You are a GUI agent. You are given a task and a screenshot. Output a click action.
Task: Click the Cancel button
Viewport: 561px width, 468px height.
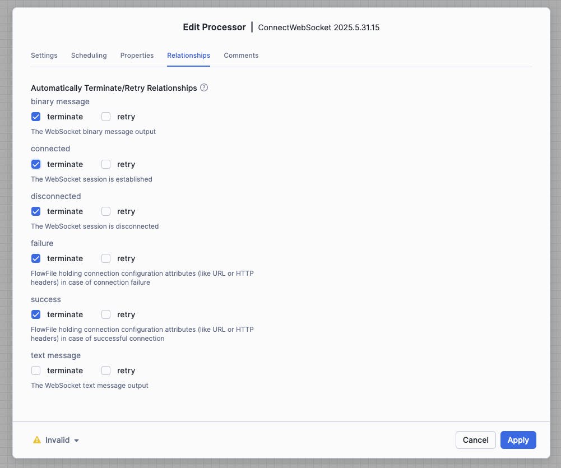coord(475,440)
